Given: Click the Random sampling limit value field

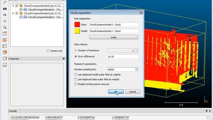Looking at the screenshot, I should point(121,69).
